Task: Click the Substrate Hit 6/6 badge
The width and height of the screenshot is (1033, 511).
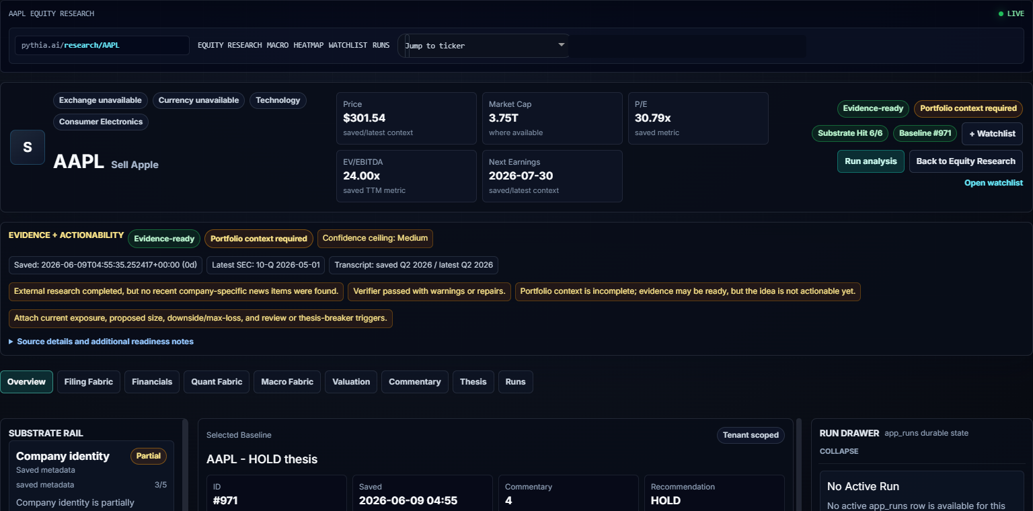Action: (x=850, y=133)
